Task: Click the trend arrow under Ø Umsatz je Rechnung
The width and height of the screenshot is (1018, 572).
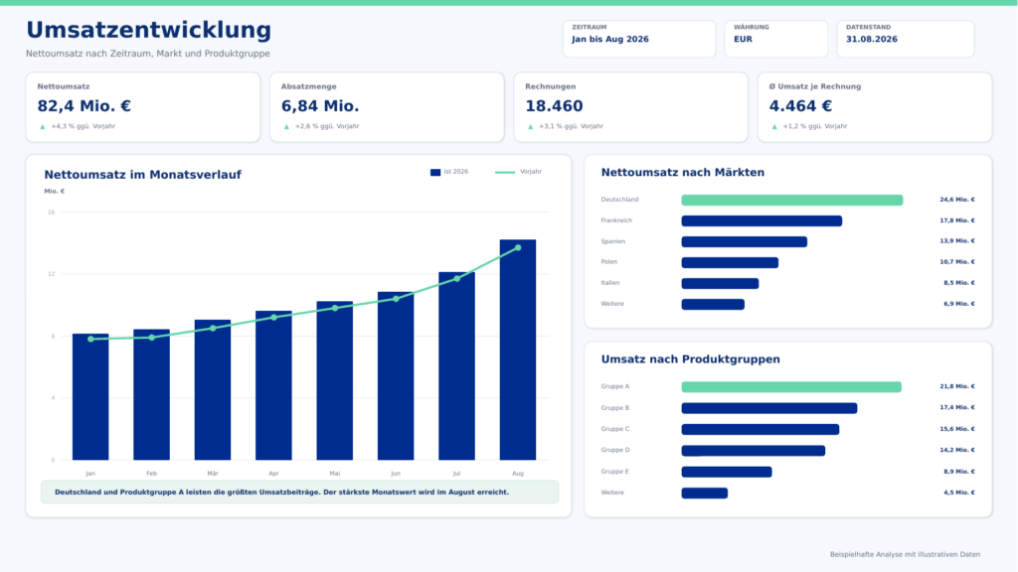Action: tap(774, 126)
